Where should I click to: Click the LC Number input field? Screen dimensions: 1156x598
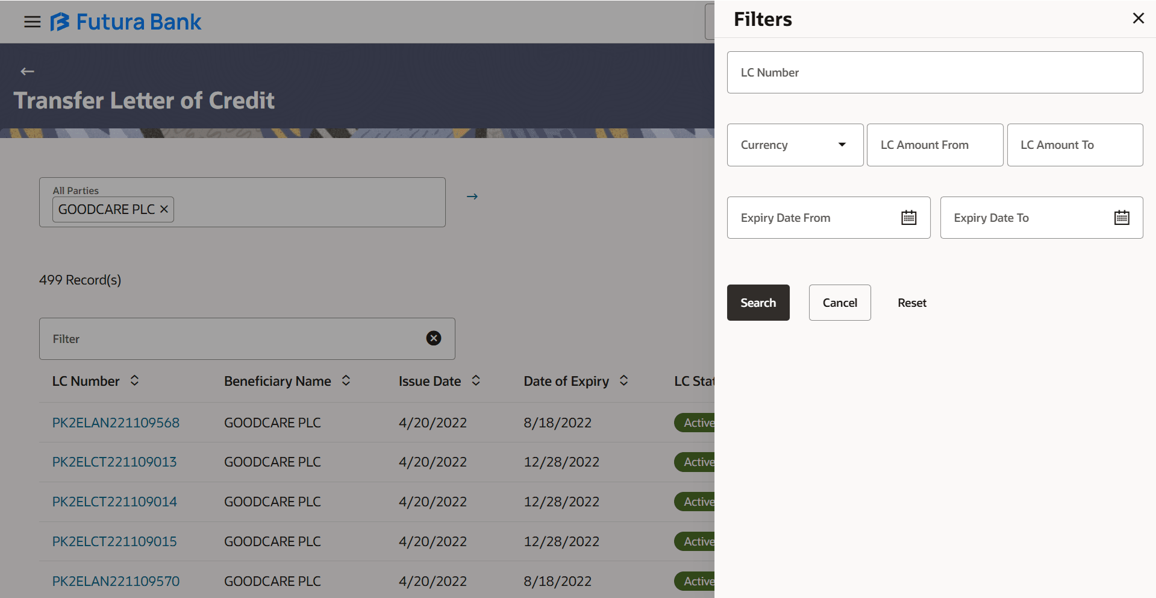pyautogui.click(x=934, y=72)
